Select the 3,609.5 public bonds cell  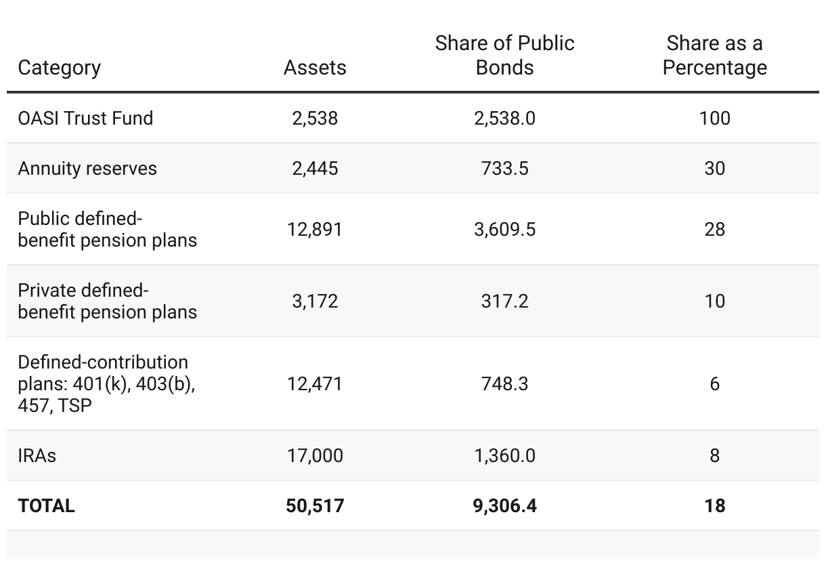[x=504, y=230]
